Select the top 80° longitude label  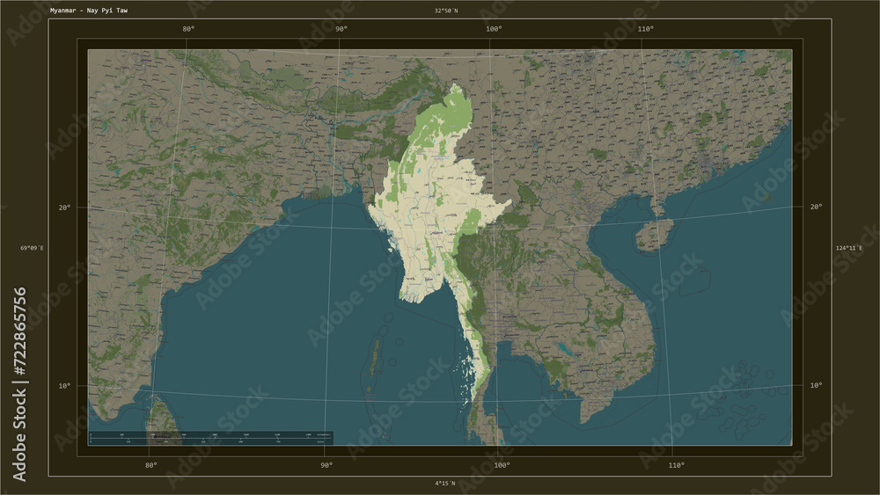tap(188, 29)
